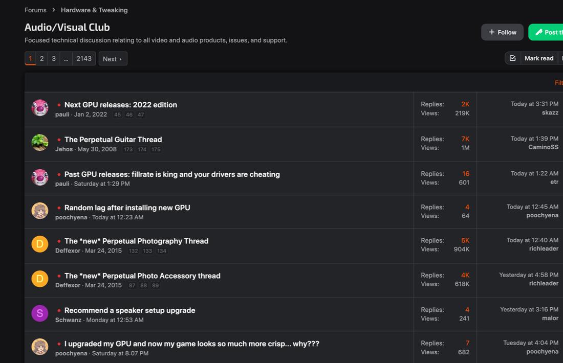This screenshot has width=563, height=363.
Task: Click poochyena's avatar on Random lag thread
Action: (40, 211)
